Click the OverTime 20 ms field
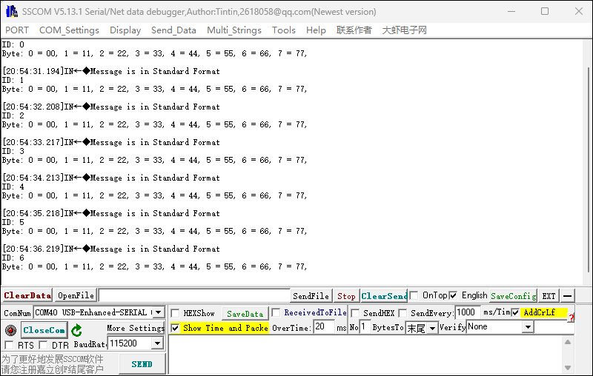 point(324,326)
